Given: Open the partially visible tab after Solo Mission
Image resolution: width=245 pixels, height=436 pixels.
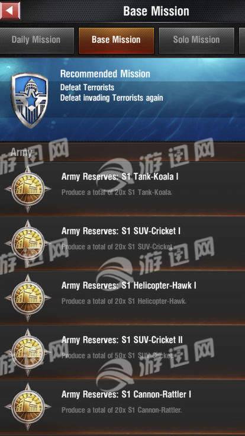Looking at the screenshot, I should [242, 40].
